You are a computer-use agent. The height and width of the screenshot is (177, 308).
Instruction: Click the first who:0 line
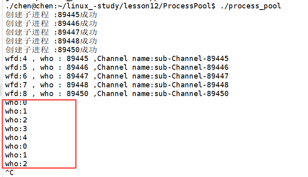16,102
